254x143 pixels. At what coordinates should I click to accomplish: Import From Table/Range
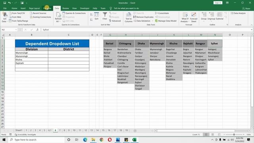[19, 21]
